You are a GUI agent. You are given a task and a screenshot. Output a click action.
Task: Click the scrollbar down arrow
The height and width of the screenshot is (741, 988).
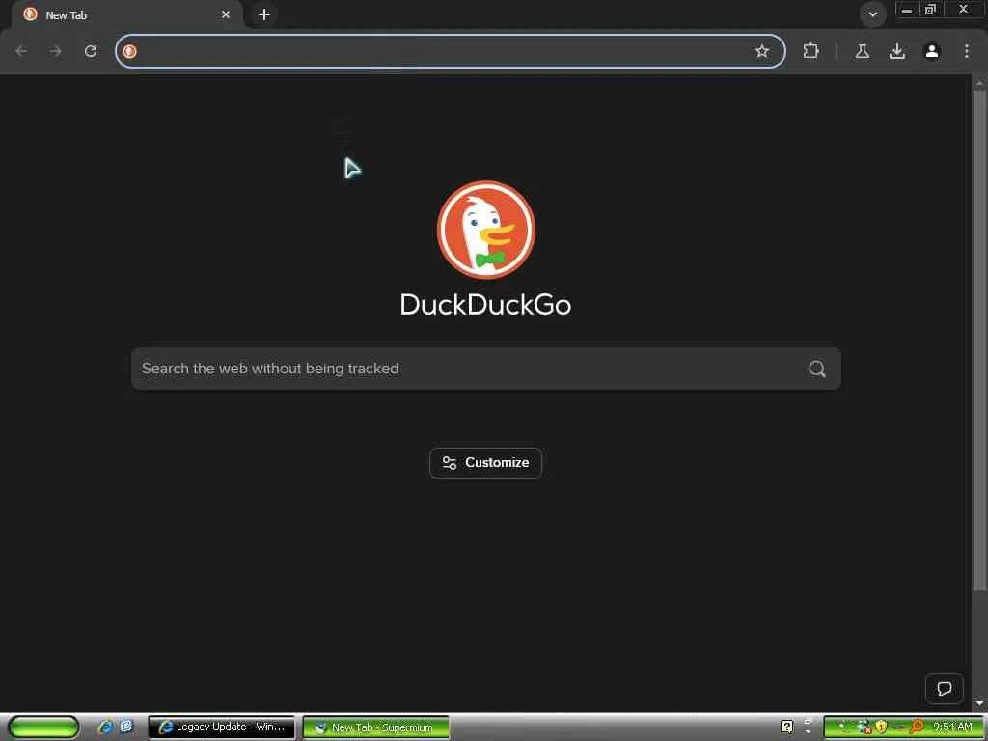click(979, 702)
